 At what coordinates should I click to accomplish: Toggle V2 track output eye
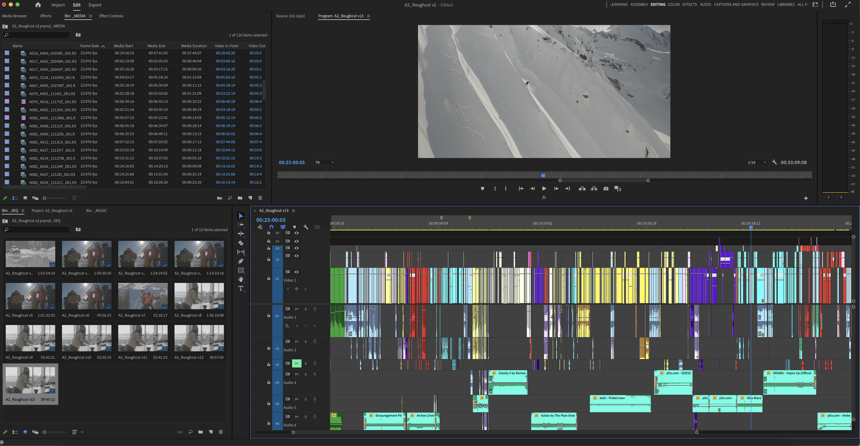click(x=297, y=256)
